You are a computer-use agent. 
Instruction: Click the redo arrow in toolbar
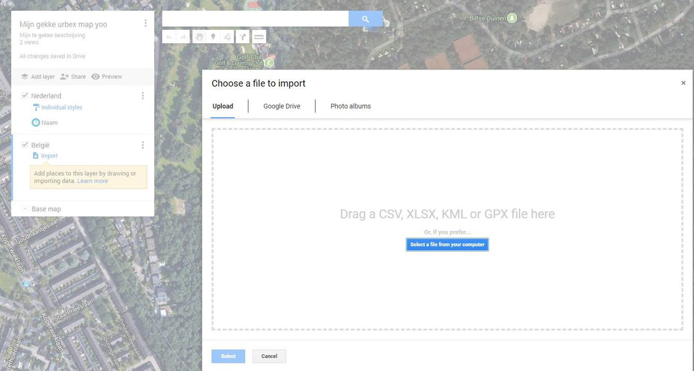point(183,37)
